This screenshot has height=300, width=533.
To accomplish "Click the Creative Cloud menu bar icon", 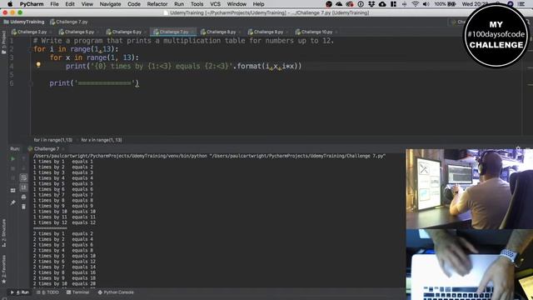I will (350, 4).
